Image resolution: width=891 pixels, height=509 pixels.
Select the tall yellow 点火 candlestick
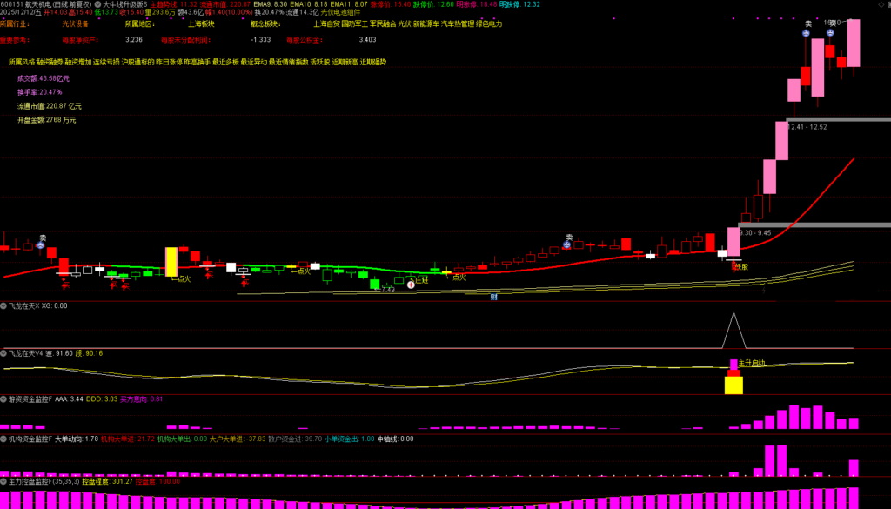pos(171,261)
